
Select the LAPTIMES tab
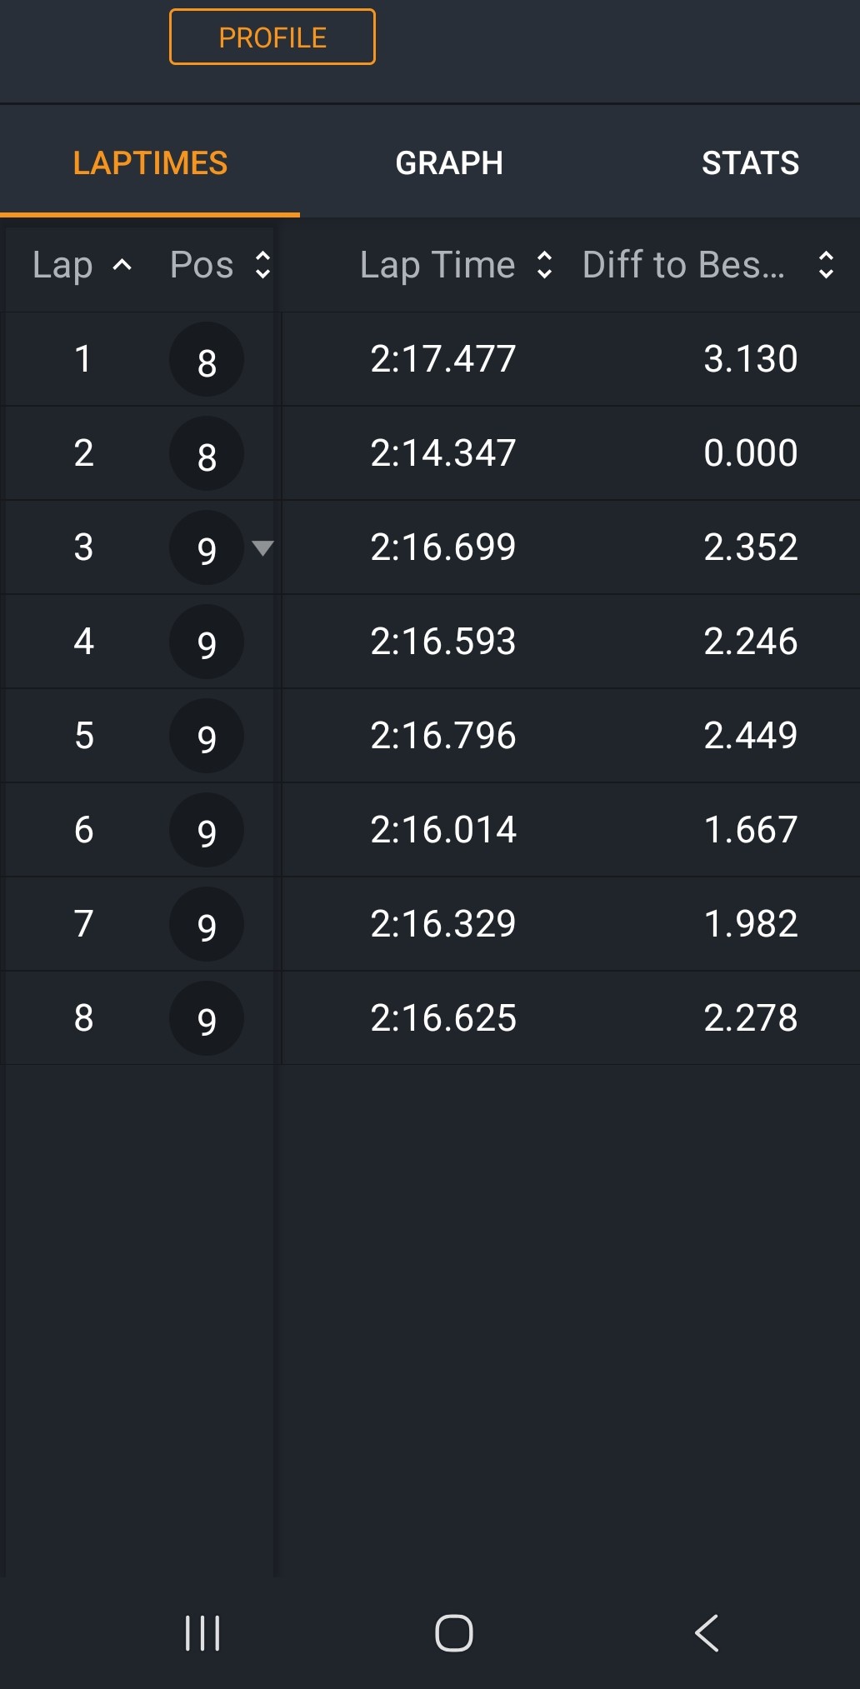150,162
